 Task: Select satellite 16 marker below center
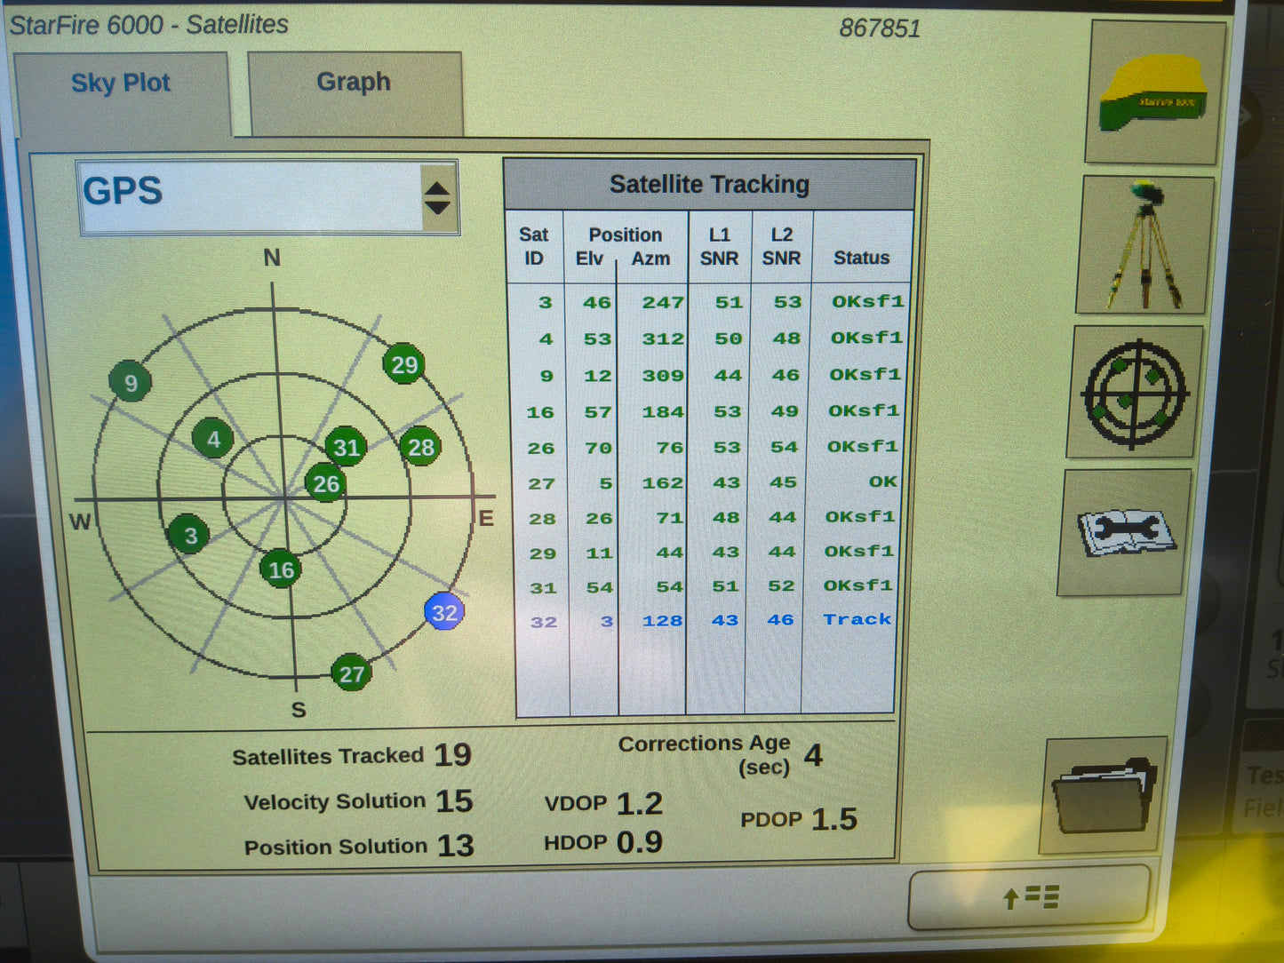click(x=283, y=569)
